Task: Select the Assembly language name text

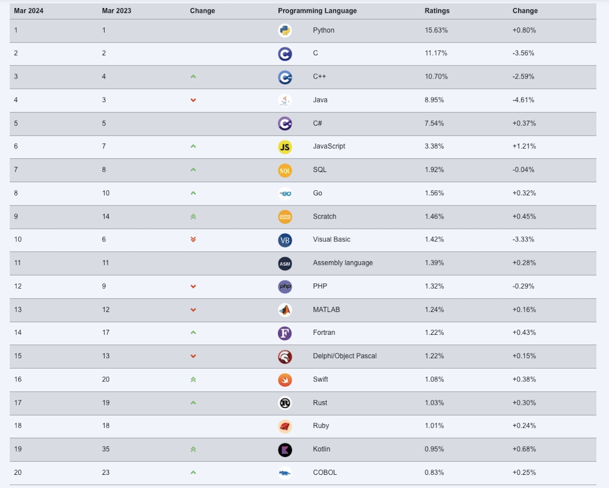Action: (x=343, y=263)
